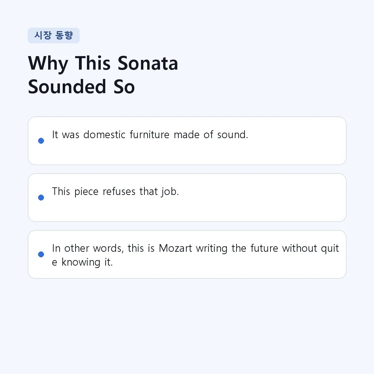Image resolution: width=374 pixels, height=374 pixels.
Task: Click the word 'sound.' ending the first card
Action: pos(233,135)
